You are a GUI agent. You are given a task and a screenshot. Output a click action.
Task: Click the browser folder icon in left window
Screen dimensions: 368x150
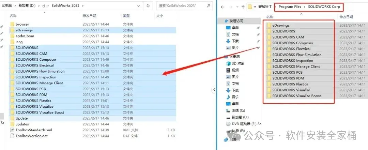click(13, 24)
